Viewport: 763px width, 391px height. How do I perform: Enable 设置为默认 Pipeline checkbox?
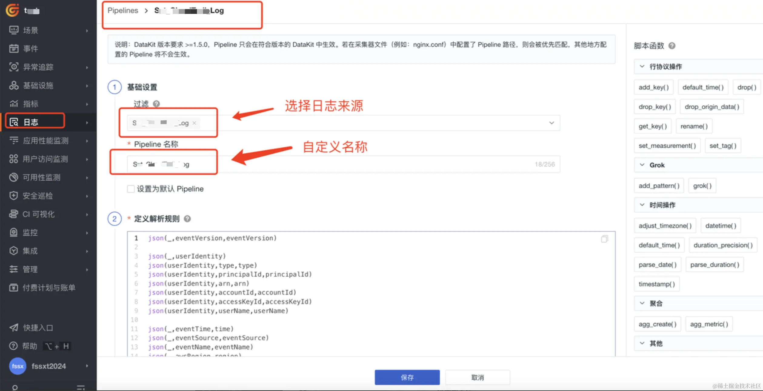click(131, 189)
